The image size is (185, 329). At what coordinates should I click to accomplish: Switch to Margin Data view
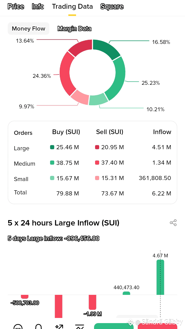pyautogui.click(x=75, y=29)
